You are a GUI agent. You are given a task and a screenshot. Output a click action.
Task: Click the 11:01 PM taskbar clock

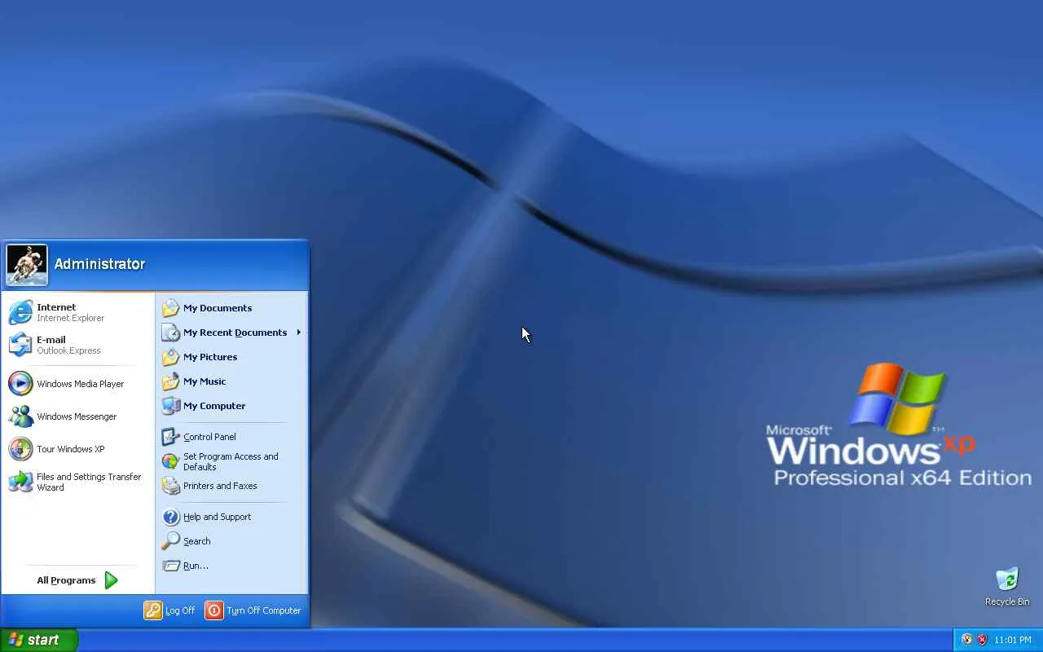(x=1013, y=641)
